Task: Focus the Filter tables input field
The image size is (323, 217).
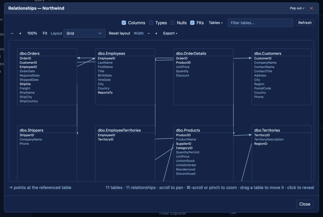Action: coord(261,23)
